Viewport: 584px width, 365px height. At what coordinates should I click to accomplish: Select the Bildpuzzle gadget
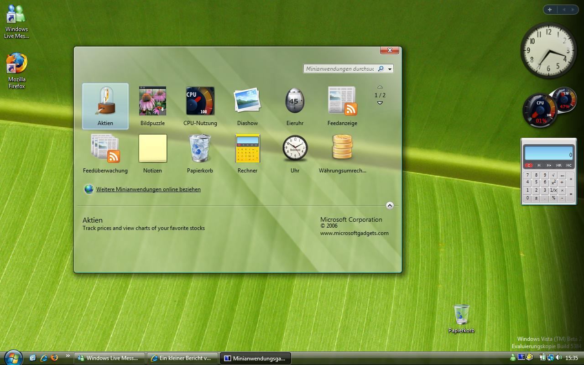point(152,106)
